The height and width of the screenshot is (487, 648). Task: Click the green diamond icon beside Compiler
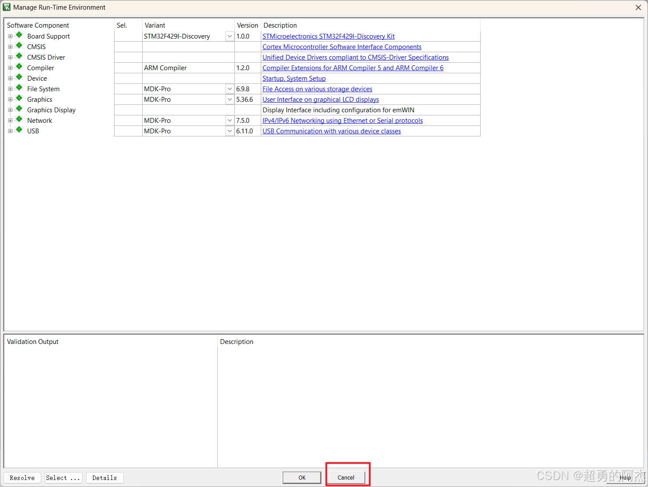19,67
